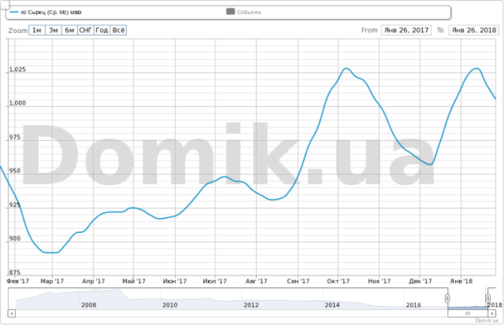Screen dimensions: 504x325
Task: Click the 2016 label in navigator
Action: point(413,305)
